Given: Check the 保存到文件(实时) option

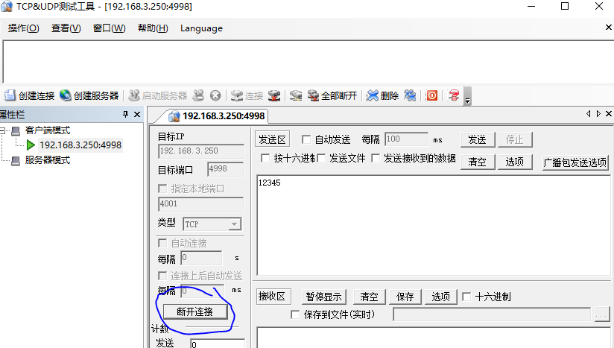Looking at the screenshot, I should (x=295, y=314).
